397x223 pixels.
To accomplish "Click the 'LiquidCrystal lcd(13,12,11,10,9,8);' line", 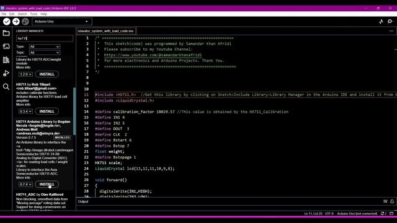I will [135, 168].
